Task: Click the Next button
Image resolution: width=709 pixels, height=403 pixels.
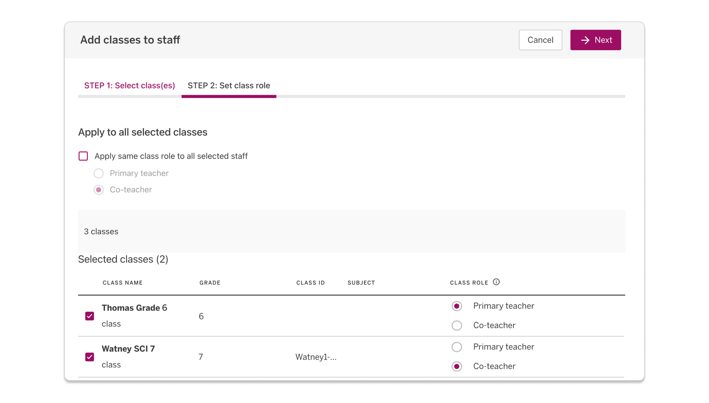Action: tap(596, 40)
